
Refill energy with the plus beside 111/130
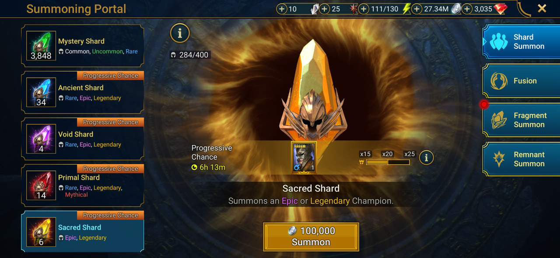tap(364, 9)
